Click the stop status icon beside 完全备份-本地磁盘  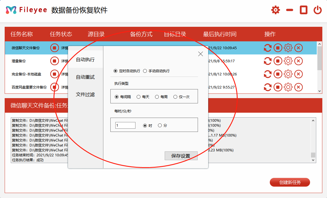pyautogui.click(x=54, y=74)
